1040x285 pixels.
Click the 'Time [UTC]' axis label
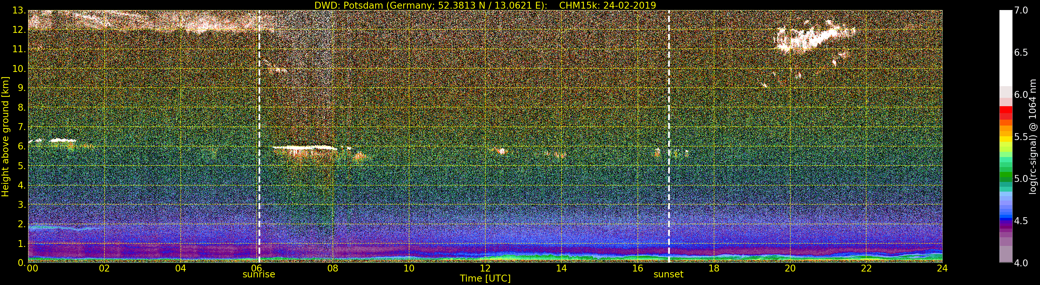(x=485, y=278)
